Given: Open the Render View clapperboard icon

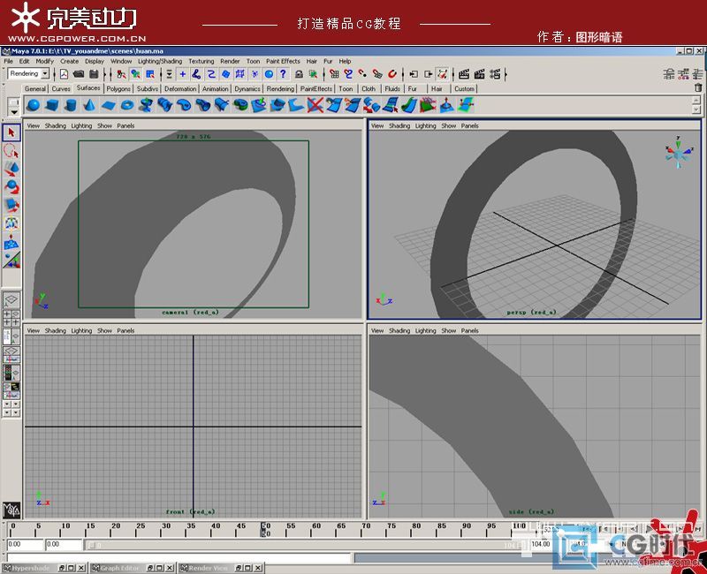Looking at the screenshot, I should tap(464, 74).
